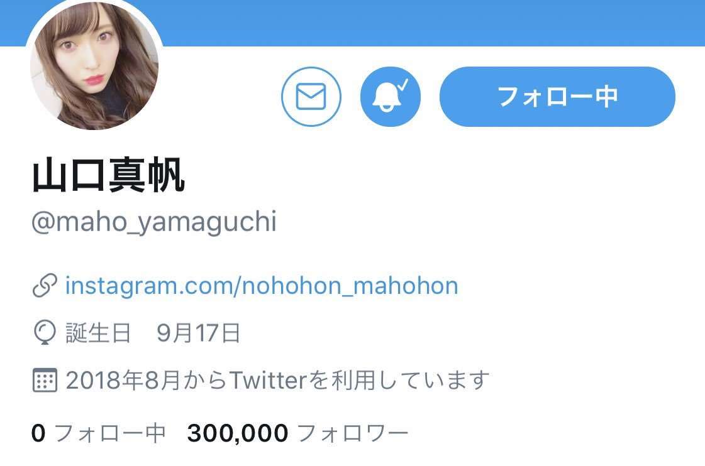Open the profile avatar photo

94,64
